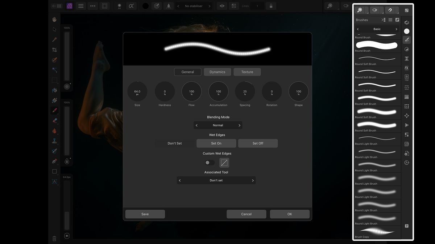
Task: Open the Associated Tool dropdown
Action: tap(217, 180)
